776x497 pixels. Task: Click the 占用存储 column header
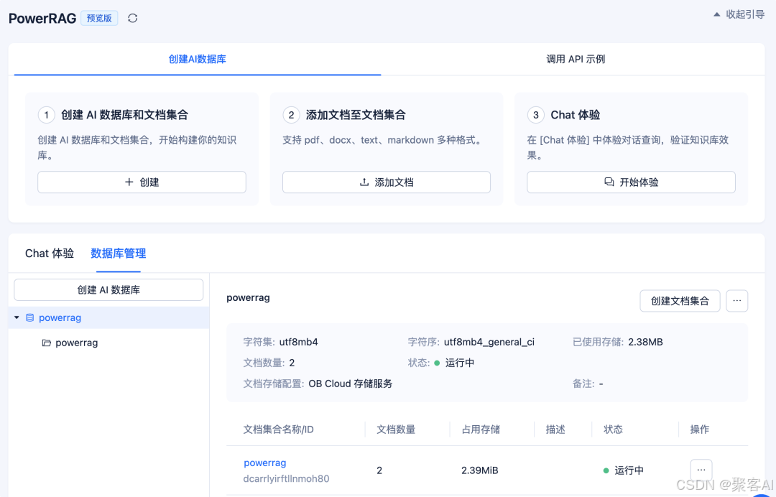pos(481,429)
